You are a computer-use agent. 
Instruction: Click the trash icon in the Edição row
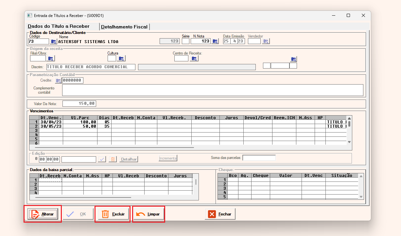point(113,159)
